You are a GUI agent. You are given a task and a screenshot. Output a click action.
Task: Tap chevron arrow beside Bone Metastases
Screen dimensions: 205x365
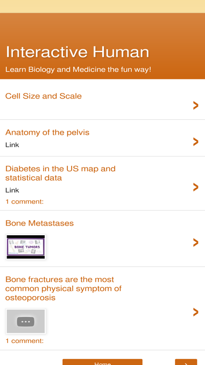pyautogui.click(x=196, y=242)
